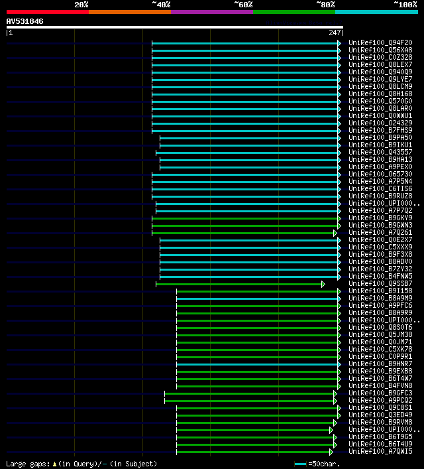
Task: Select the UniRef100_Q0WWU1 label
Action: [x=380, y=115]
